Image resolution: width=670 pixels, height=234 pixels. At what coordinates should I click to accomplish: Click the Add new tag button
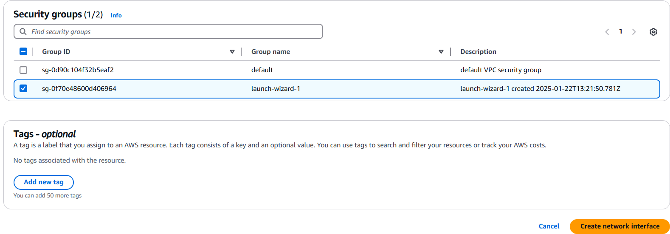(44, 182)
